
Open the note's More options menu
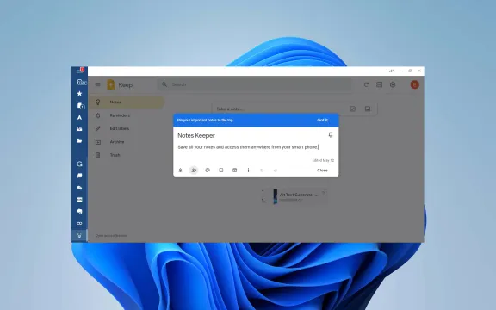click(248, 170)
